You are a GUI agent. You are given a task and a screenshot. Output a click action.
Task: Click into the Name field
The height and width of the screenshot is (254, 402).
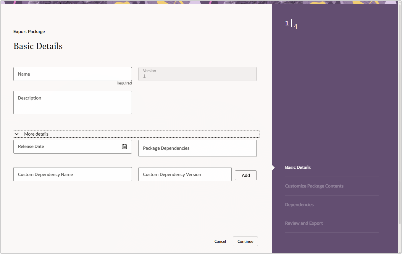pos(72,74)
